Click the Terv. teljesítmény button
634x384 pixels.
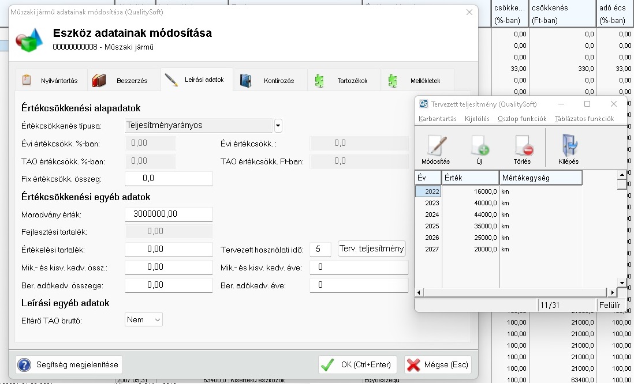(372, 249)
